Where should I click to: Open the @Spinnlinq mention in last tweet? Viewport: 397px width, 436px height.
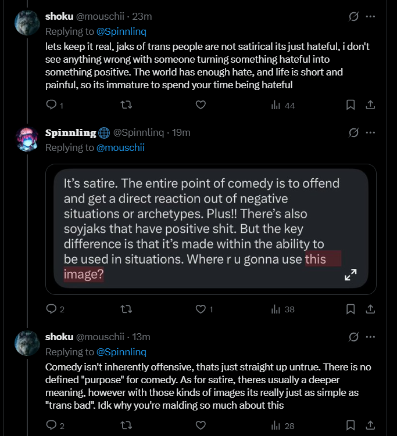click(121, 352)
